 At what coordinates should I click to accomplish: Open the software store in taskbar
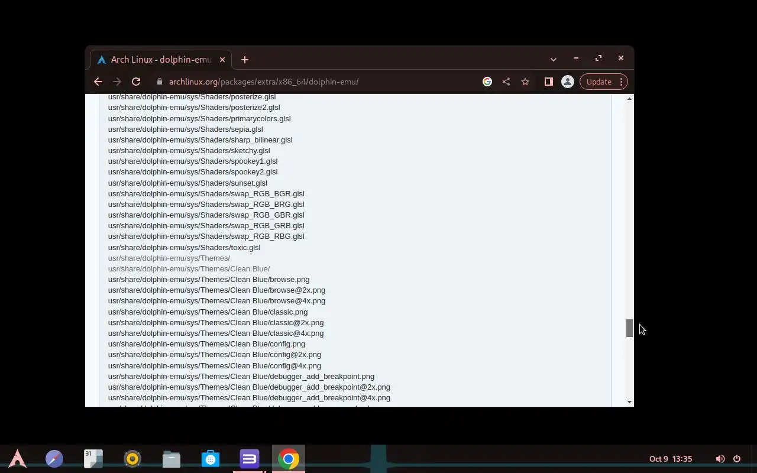(211, 459)
